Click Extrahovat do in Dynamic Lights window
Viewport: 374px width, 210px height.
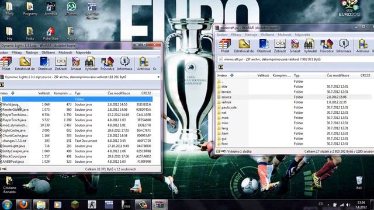[25, 64]
